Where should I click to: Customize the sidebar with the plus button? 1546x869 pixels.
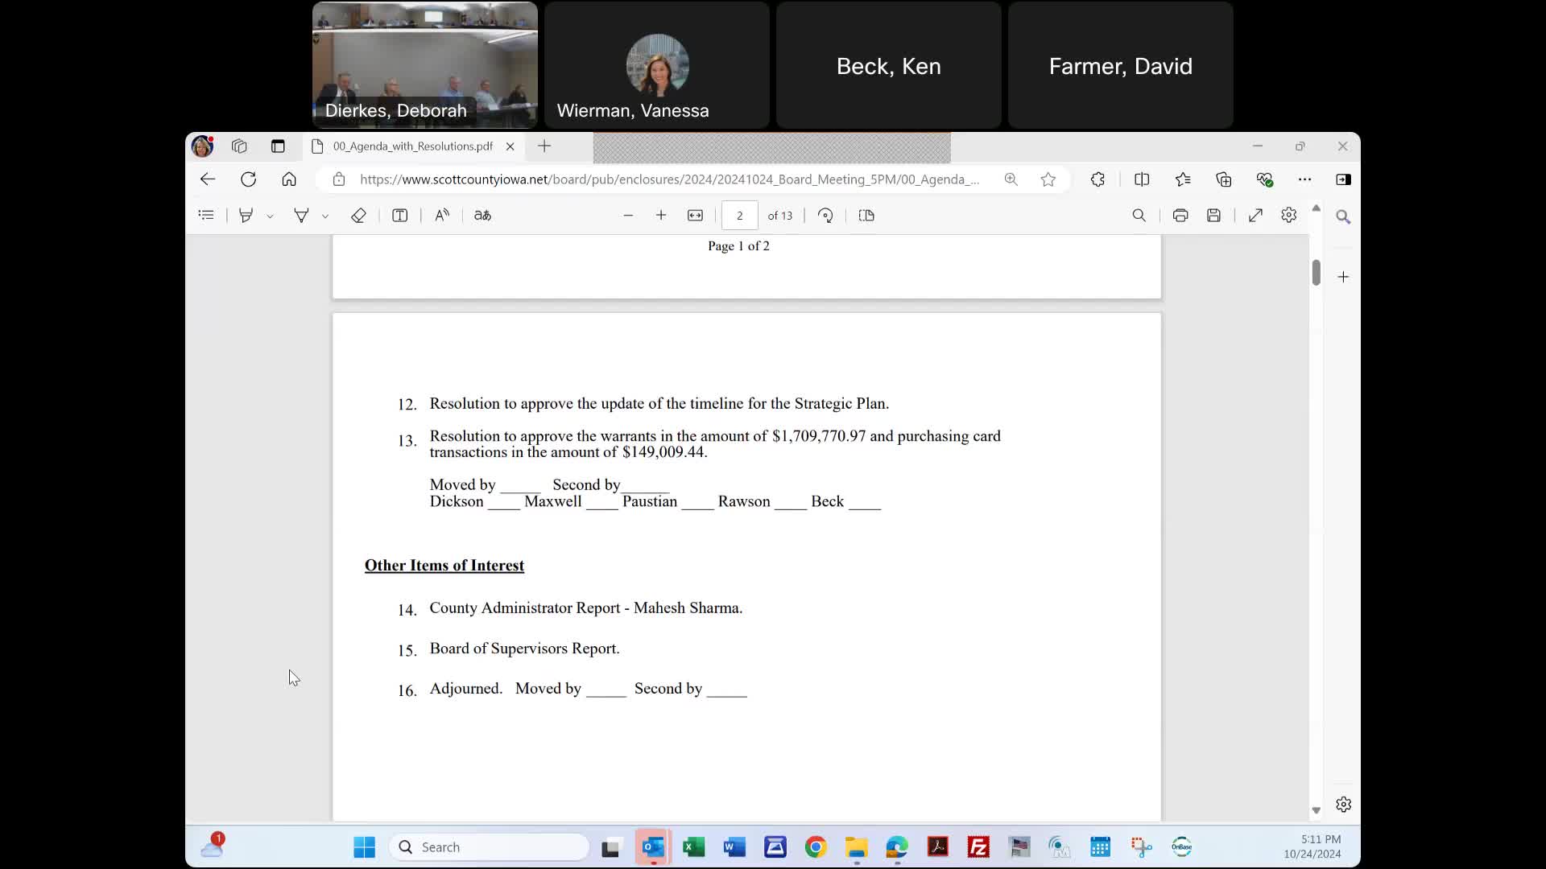click(1343, 277)
